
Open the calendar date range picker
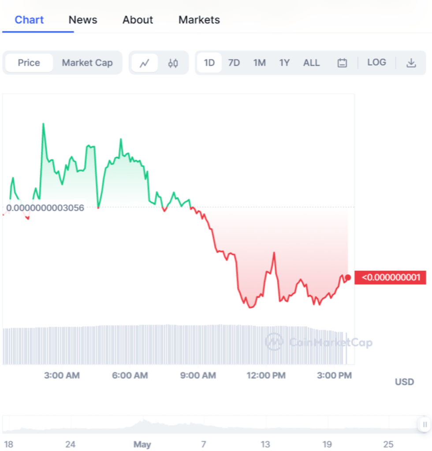(x=342, y=63)
